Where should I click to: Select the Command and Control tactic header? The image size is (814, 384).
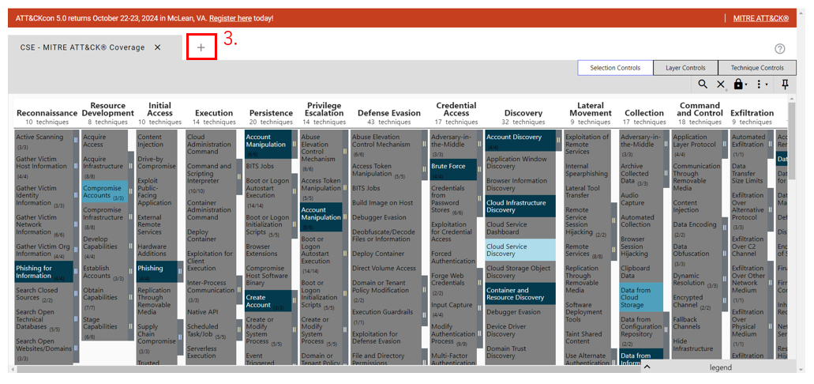tap(700, 109)
